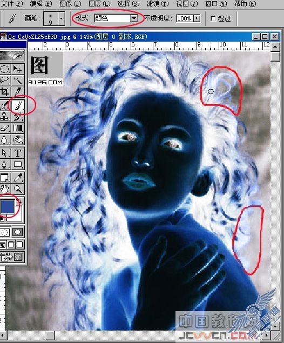
Task: Switch to Standard editing mode
Action: (5, 232)
